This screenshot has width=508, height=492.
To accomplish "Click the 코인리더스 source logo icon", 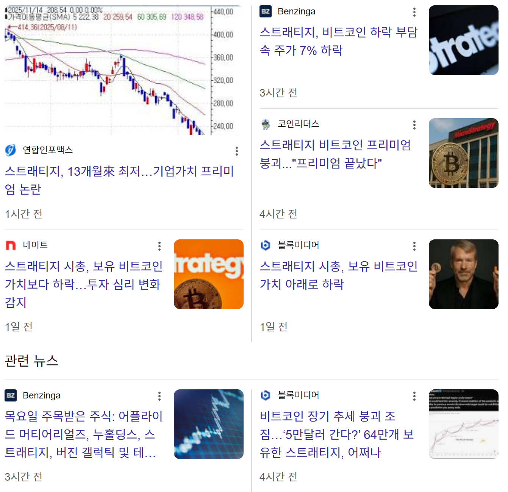I will [x=266, y=124].
